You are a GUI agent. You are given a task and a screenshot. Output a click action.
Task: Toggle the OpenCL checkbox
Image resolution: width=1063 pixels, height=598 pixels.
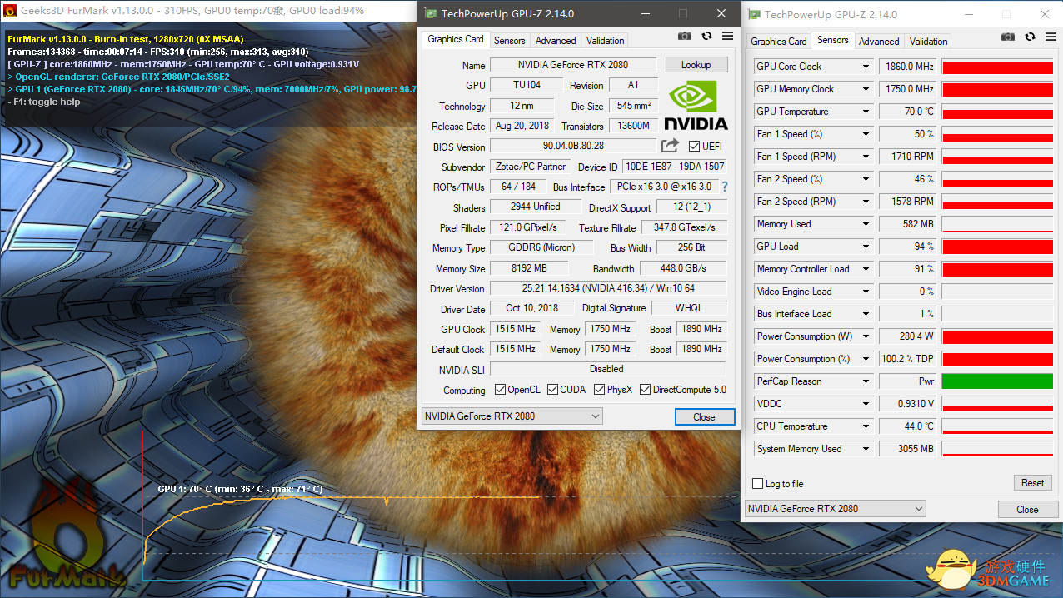(x=500, y=390)
